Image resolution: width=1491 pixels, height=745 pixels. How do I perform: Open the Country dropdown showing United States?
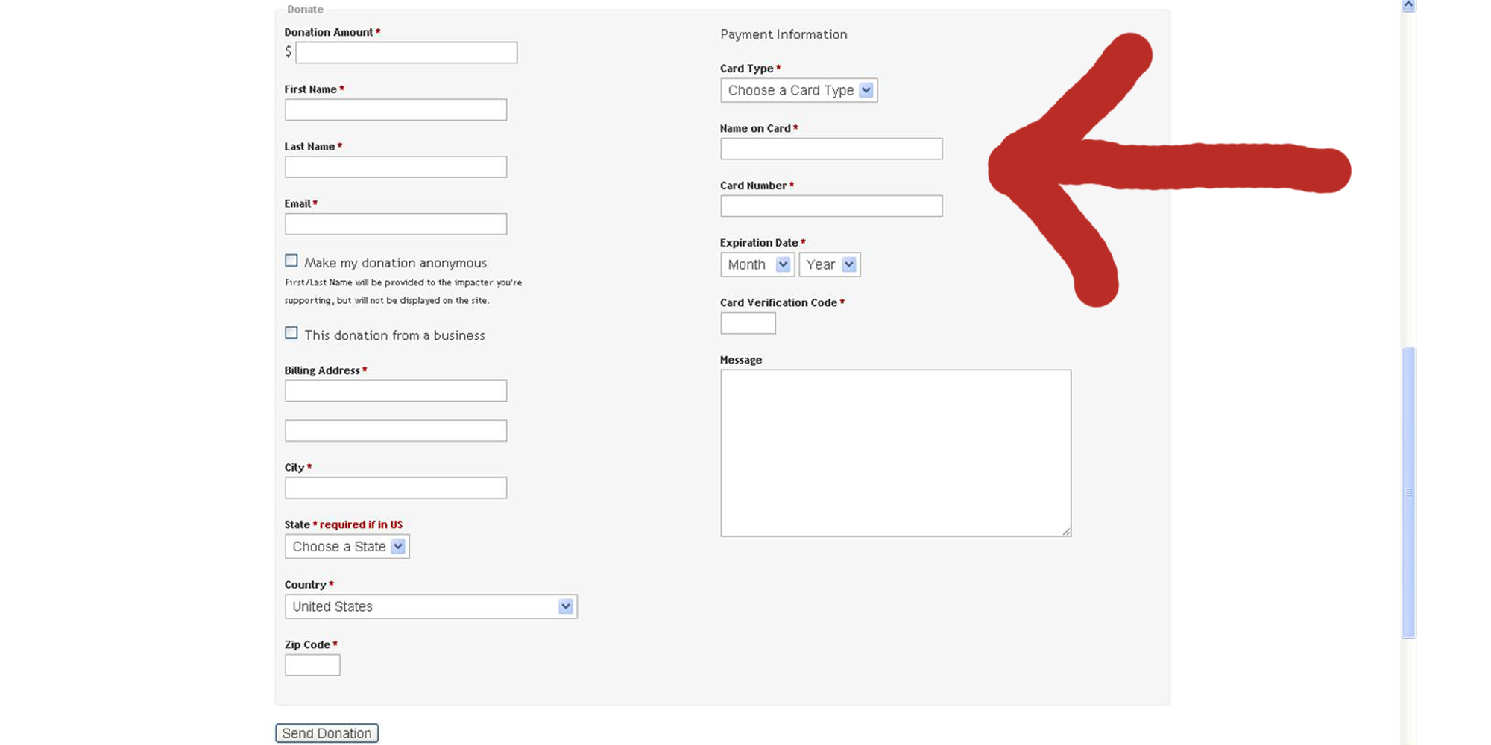431,606
